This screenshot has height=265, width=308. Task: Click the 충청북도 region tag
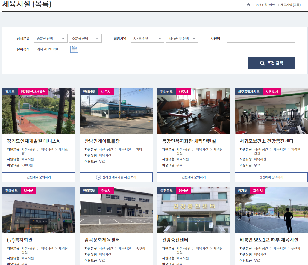pos(166,190)
